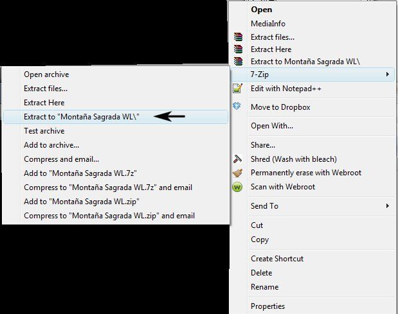Click the green Webroot scan icon
This screenshot has height=314, width=398.
pos(237,187)
